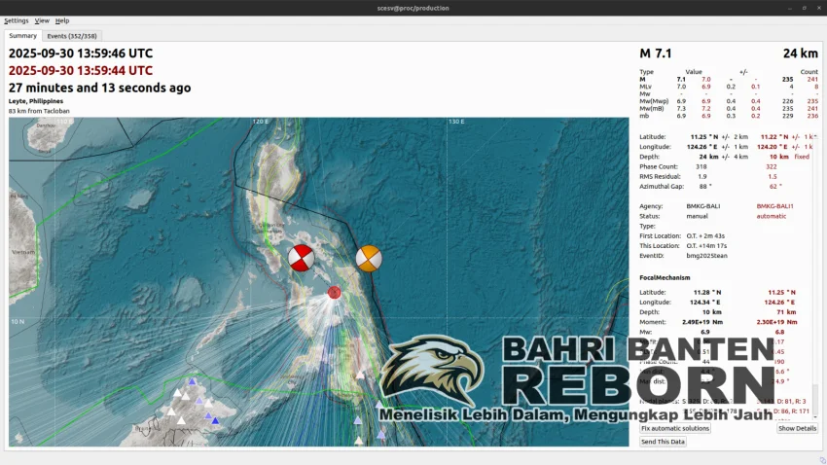
Task: Click the FocalMechanism section header
Action: point(665,278)
